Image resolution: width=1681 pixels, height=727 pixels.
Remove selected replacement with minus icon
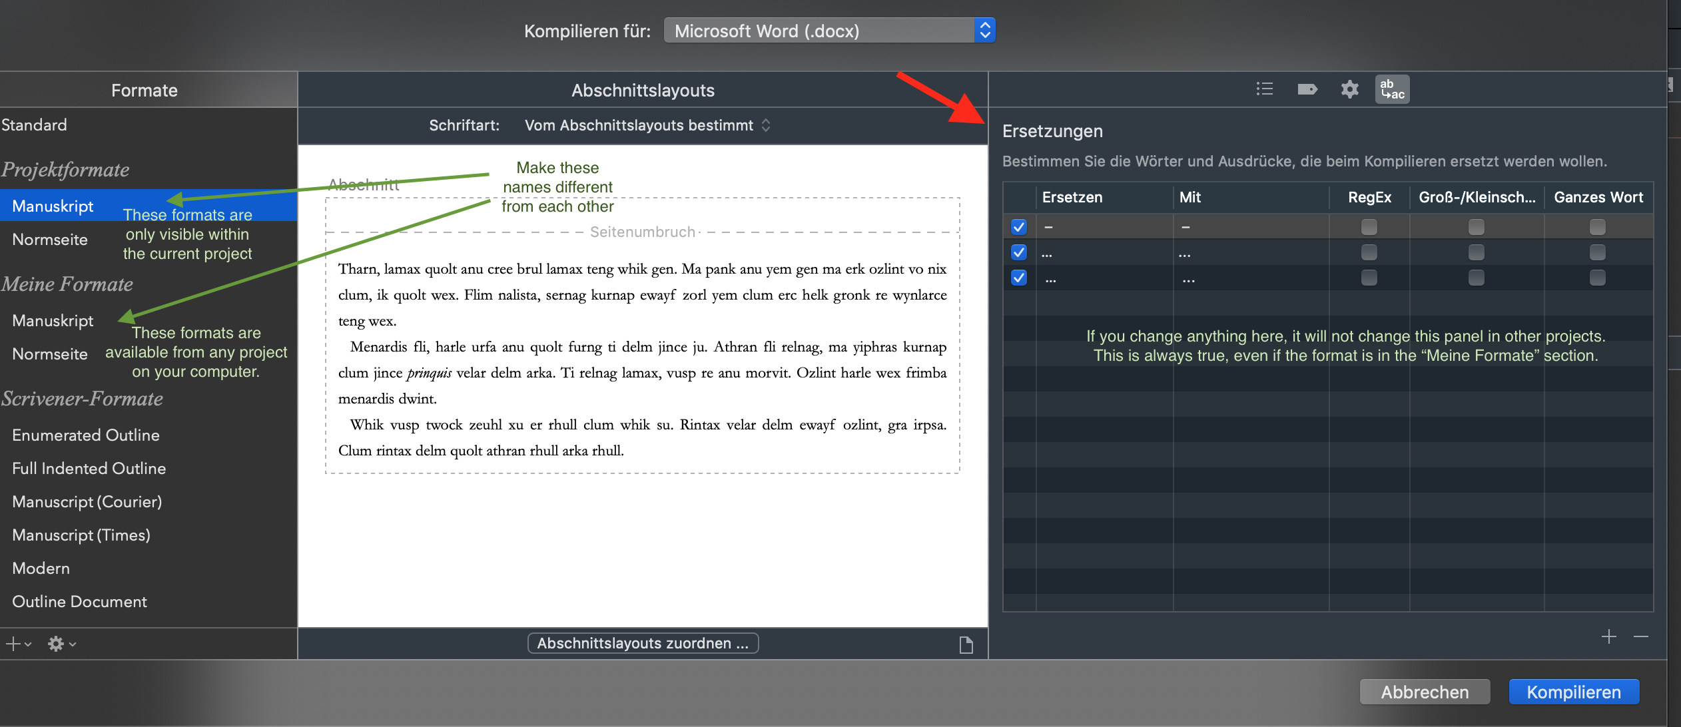[1640, 637]
